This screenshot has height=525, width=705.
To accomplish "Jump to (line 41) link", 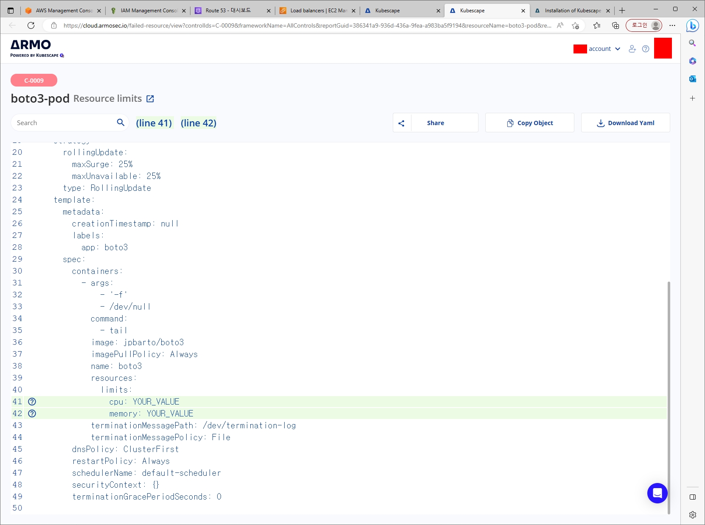I will coord(154,123).
